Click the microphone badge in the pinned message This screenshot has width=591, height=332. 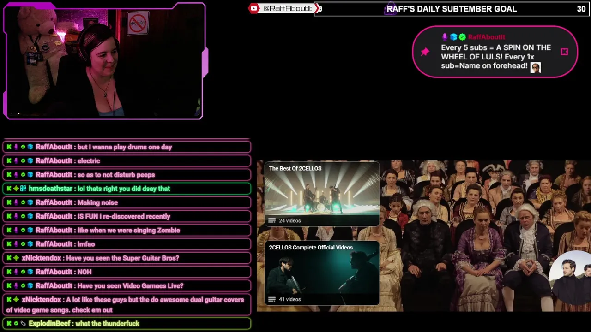click(x=445, y=37)
